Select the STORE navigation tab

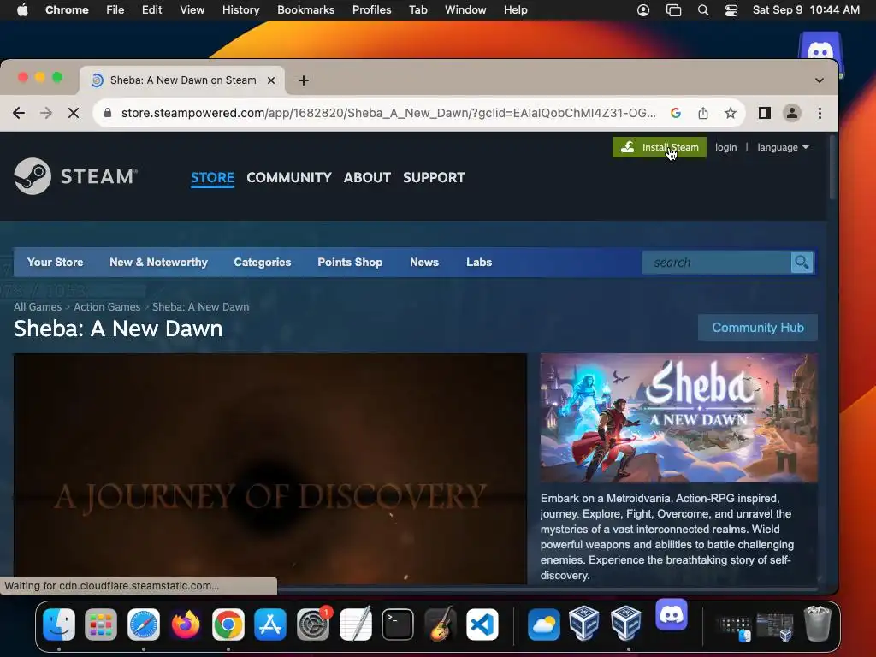[x=212, y=178]
